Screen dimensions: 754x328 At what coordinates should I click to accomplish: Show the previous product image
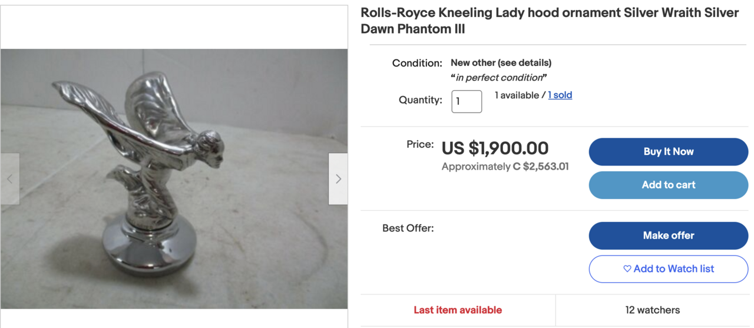coord(9,179)
